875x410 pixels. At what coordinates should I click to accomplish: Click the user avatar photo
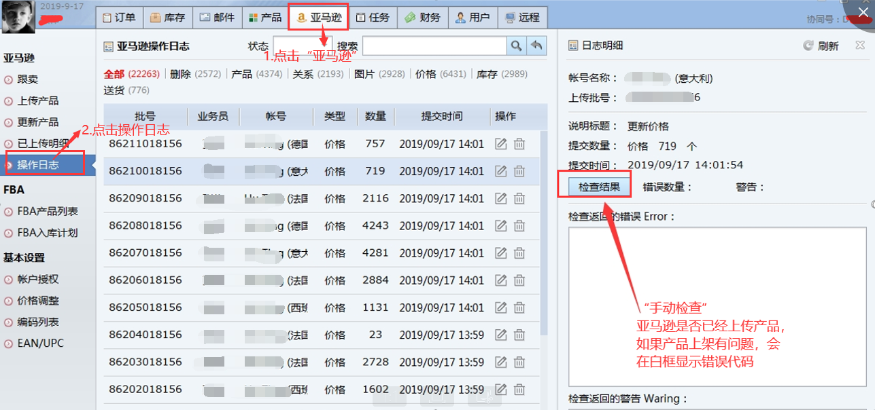click(x=18, y=17)
